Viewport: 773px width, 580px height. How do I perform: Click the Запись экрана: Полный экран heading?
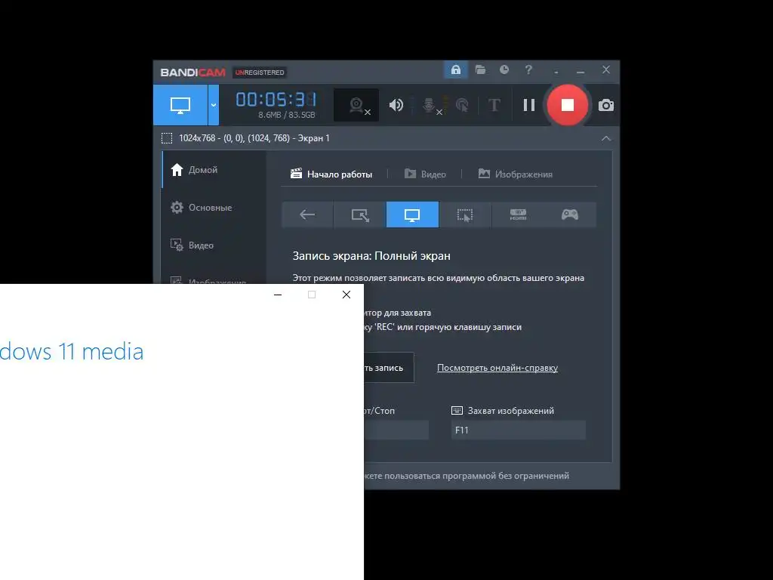[371, 256]
